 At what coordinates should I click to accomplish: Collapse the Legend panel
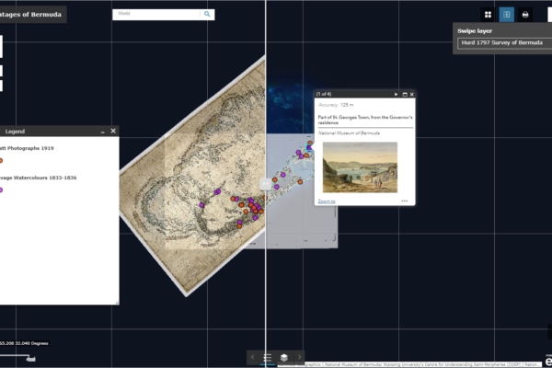coord(101,131)
